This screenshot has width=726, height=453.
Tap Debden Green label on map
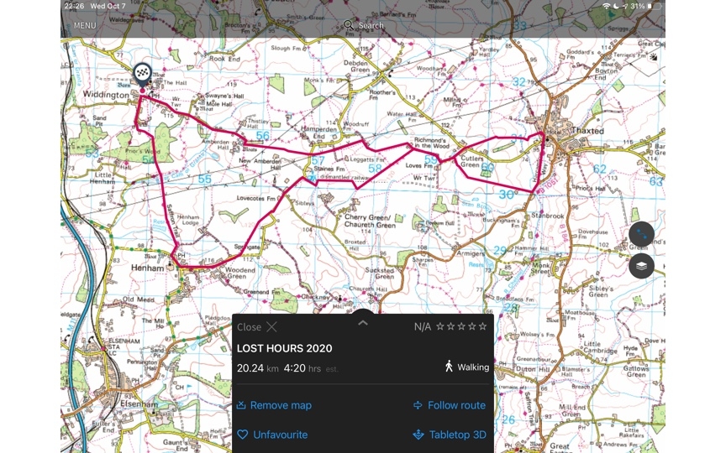click(356, 66)
